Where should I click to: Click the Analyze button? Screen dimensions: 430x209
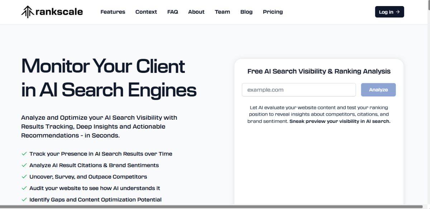(378, 90)
